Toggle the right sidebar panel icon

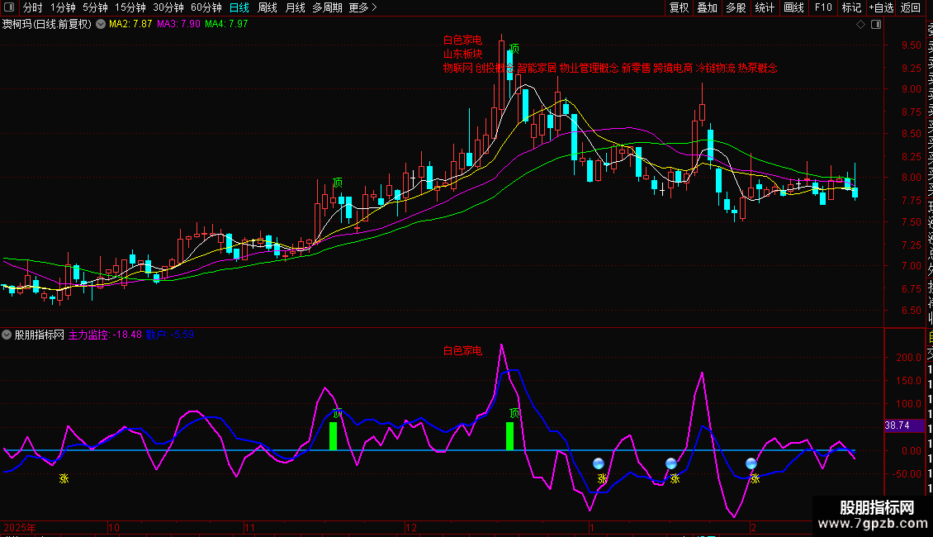876,25
